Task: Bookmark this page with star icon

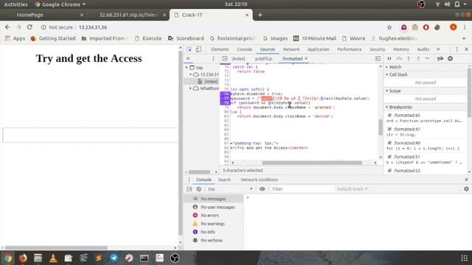Action: pos(389,27)
